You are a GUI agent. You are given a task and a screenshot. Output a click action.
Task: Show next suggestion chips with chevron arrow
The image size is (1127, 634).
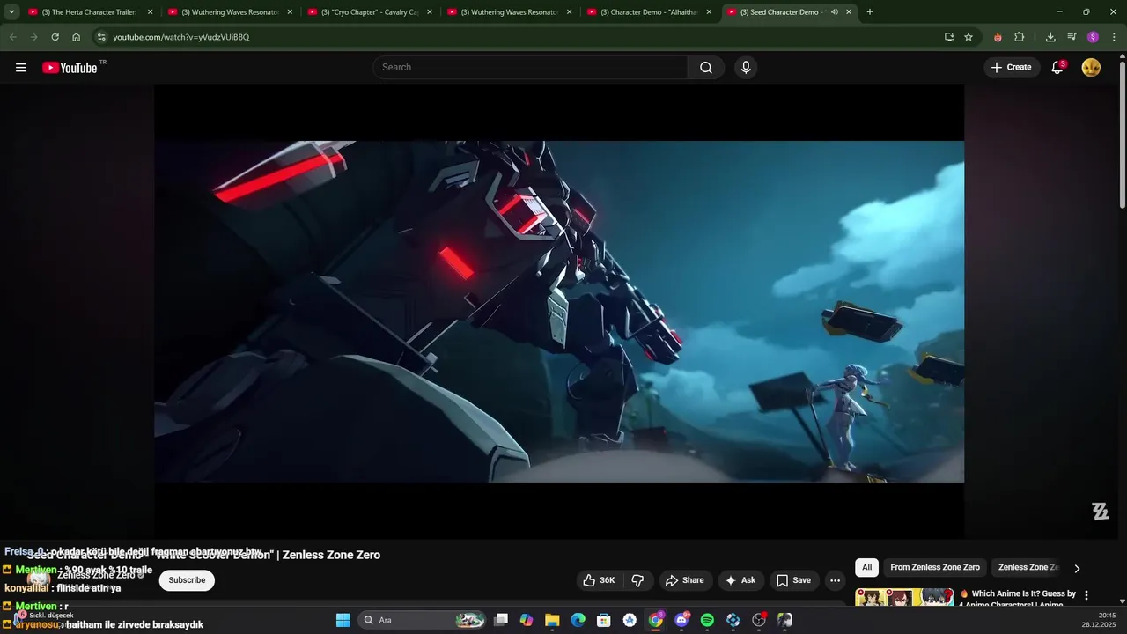coord(1076,569)
